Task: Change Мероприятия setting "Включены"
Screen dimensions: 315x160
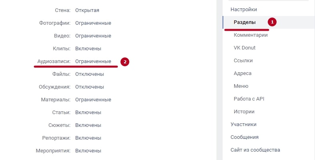Action: 88,151
